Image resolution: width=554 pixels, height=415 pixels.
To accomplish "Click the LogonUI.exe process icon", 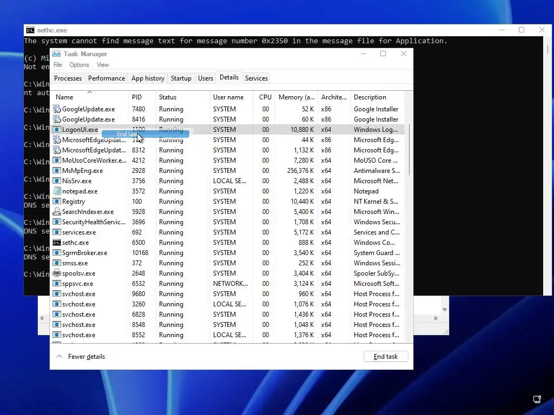I will pyautogui.click(x=56, y=130).
